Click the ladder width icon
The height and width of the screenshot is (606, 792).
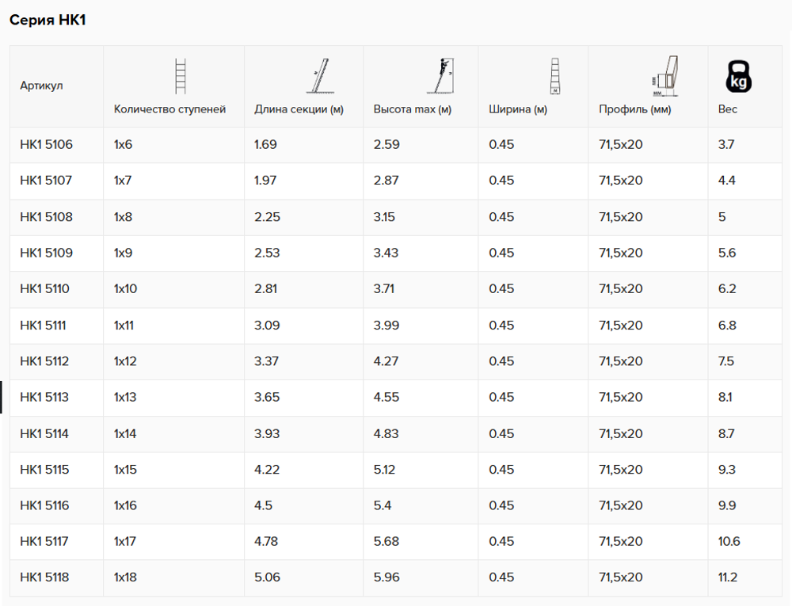555,76
